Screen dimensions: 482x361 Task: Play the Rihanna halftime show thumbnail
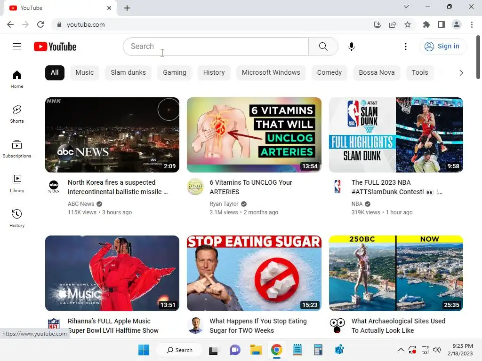[112, 273]
